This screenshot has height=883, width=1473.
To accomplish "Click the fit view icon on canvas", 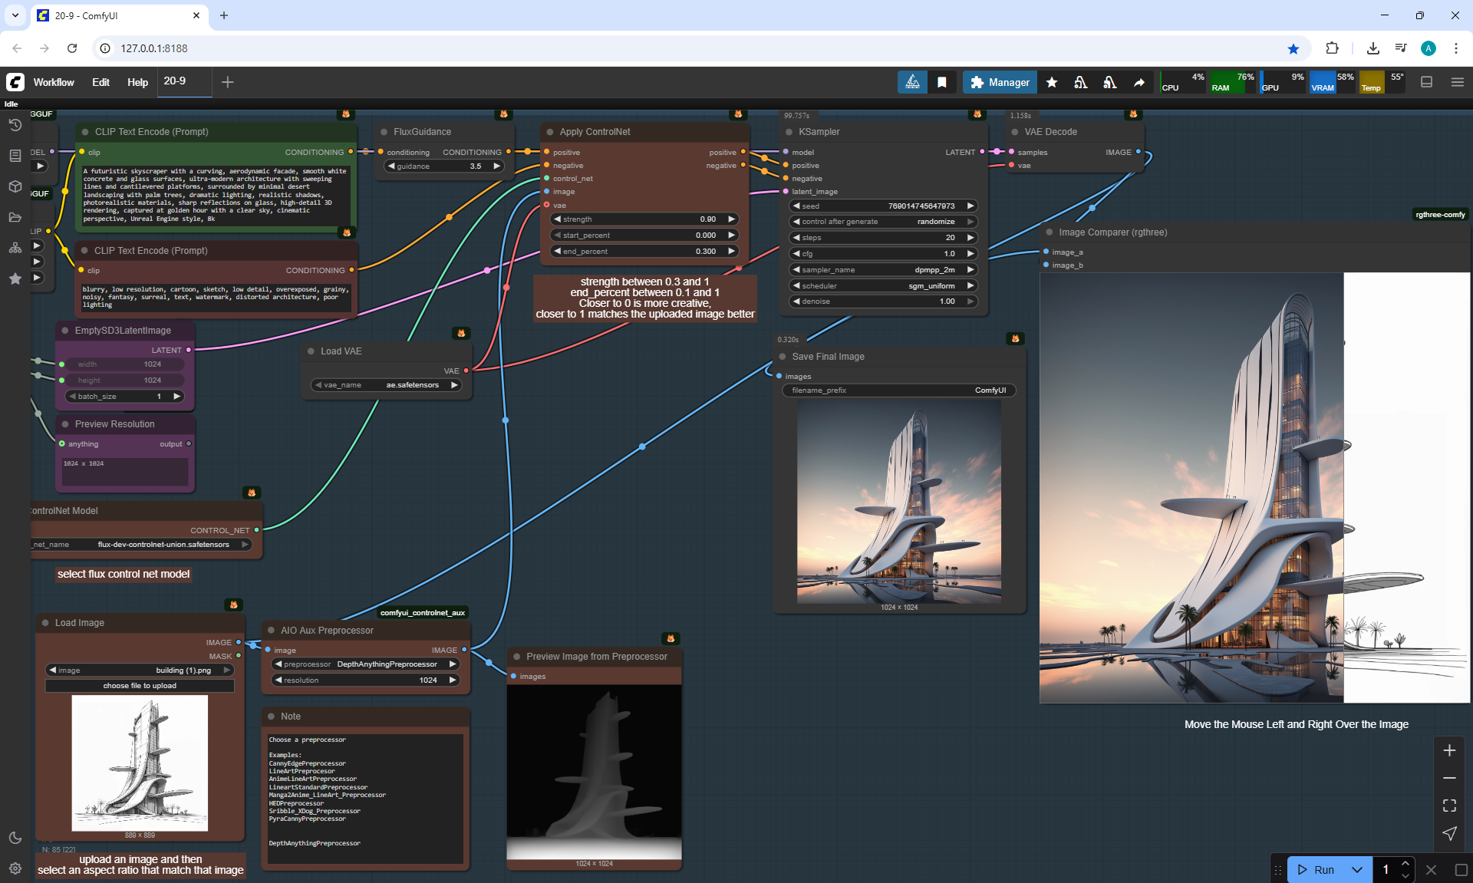I will (1448, 806).
